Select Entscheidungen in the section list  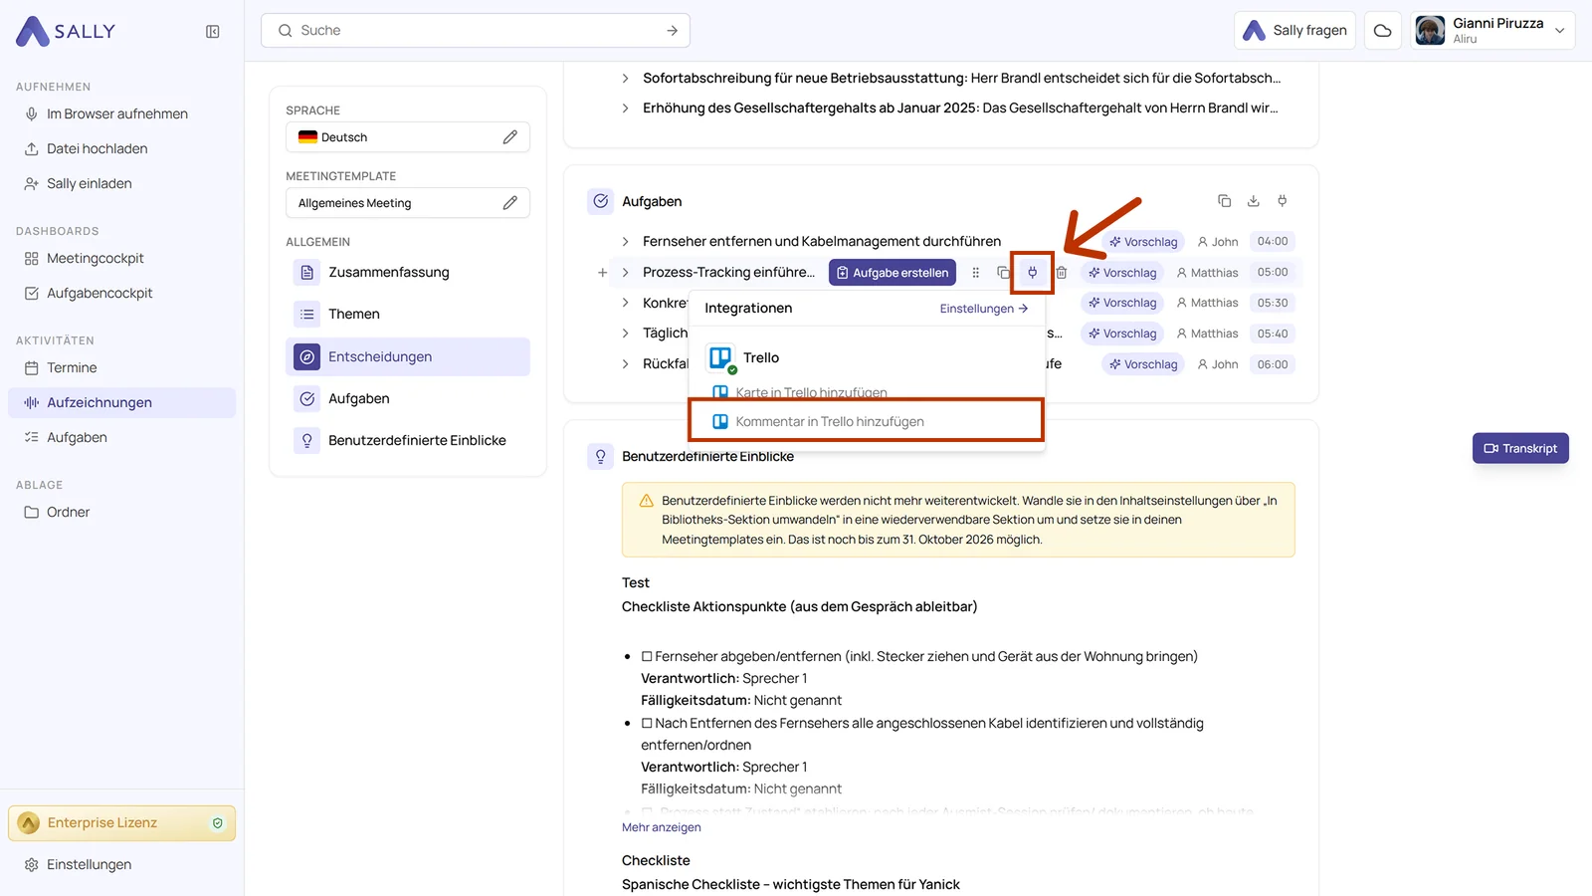(408, 356)
